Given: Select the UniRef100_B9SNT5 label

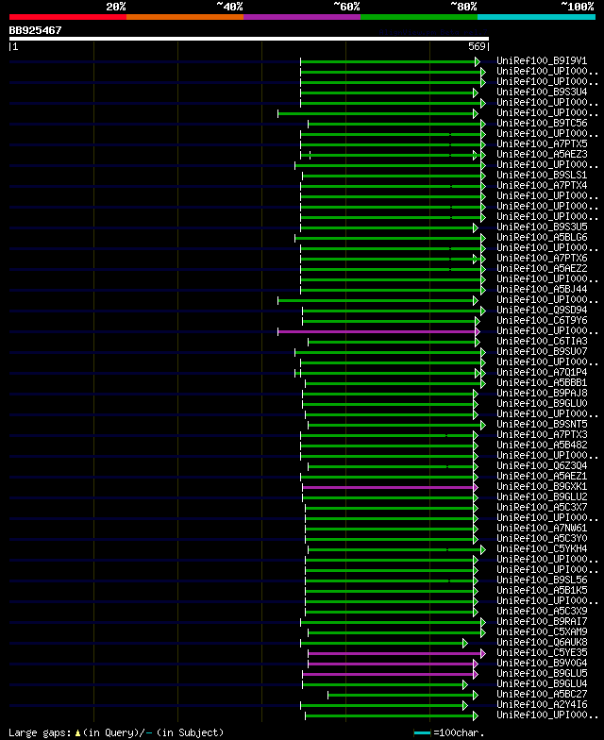Looking at the screenshot, I should (x=542, y=425).
